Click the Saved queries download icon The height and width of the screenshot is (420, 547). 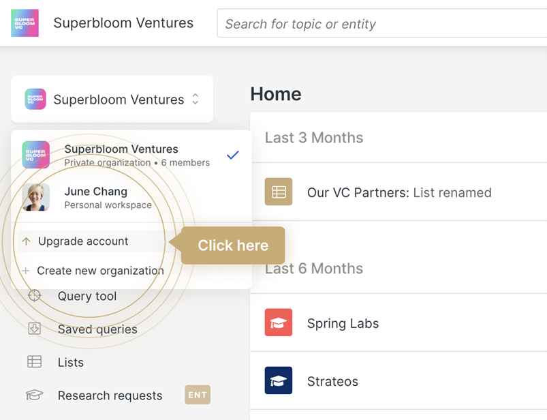click(34, 329)
